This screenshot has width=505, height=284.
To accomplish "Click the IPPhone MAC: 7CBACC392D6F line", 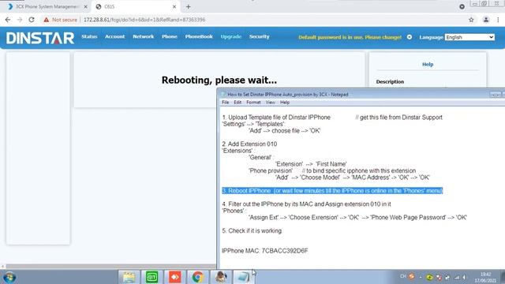I will (x=265, y=251).
